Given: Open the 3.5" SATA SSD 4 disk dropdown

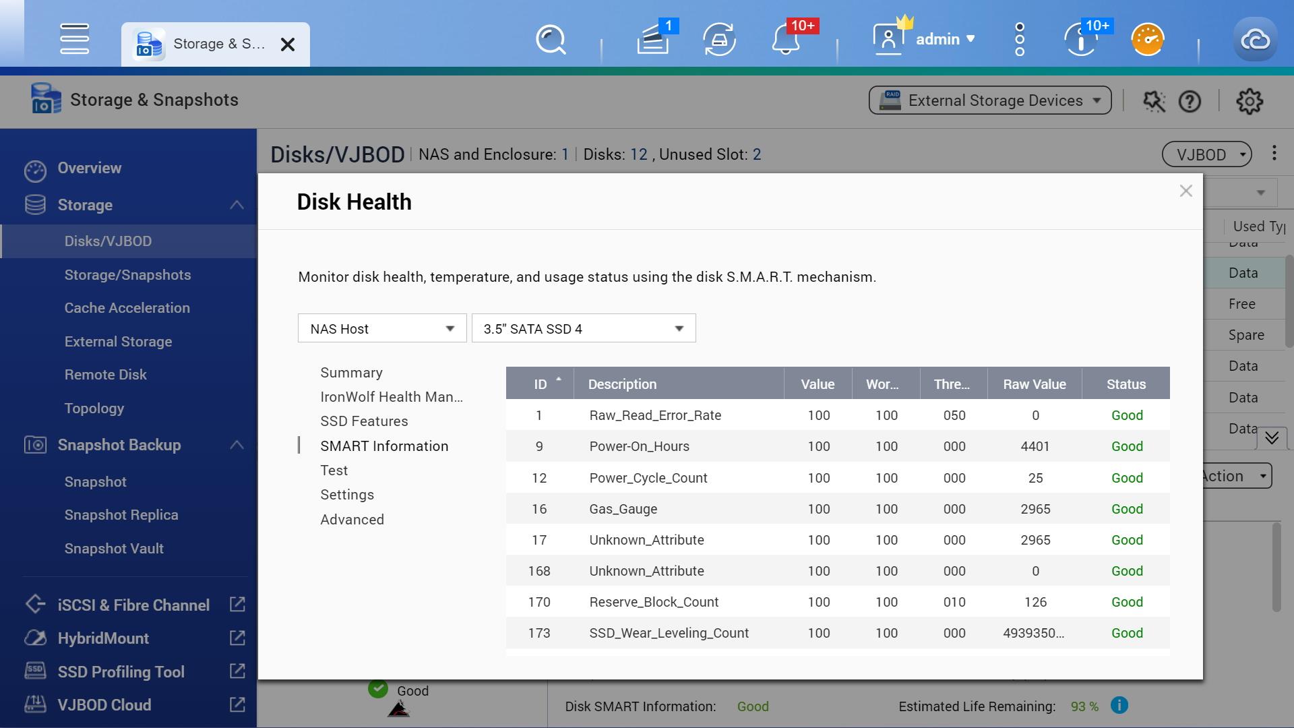Looking at the screenshot, I should [x=583, y=328].
